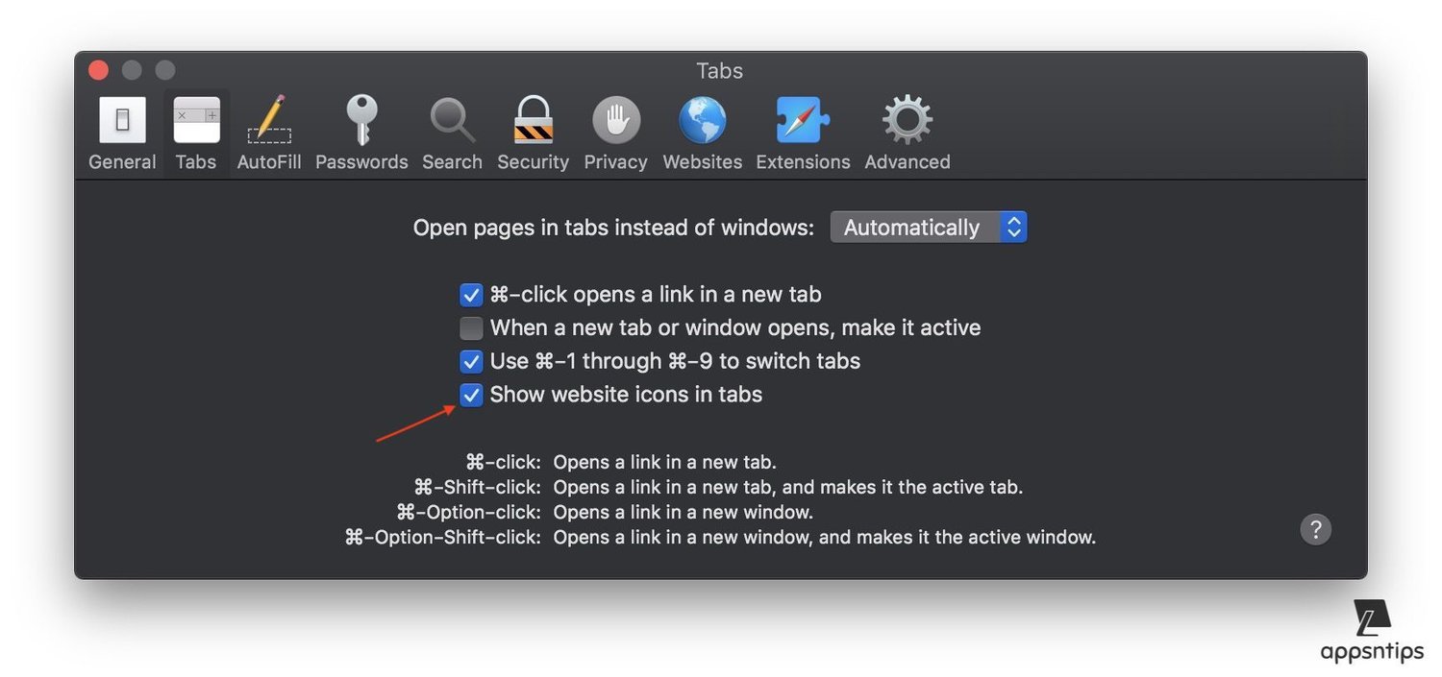Click the Tabs title in the titlebar

[718, 70]
